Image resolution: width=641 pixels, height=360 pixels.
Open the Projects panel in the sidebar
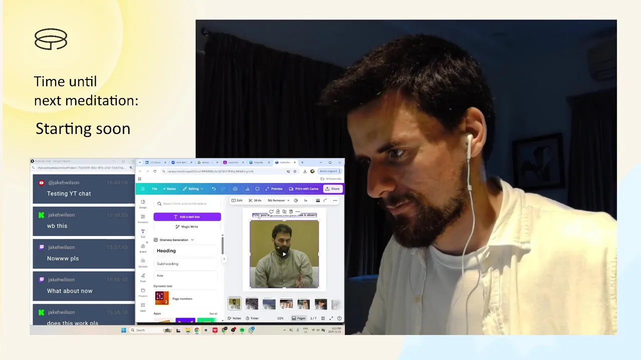143,292
